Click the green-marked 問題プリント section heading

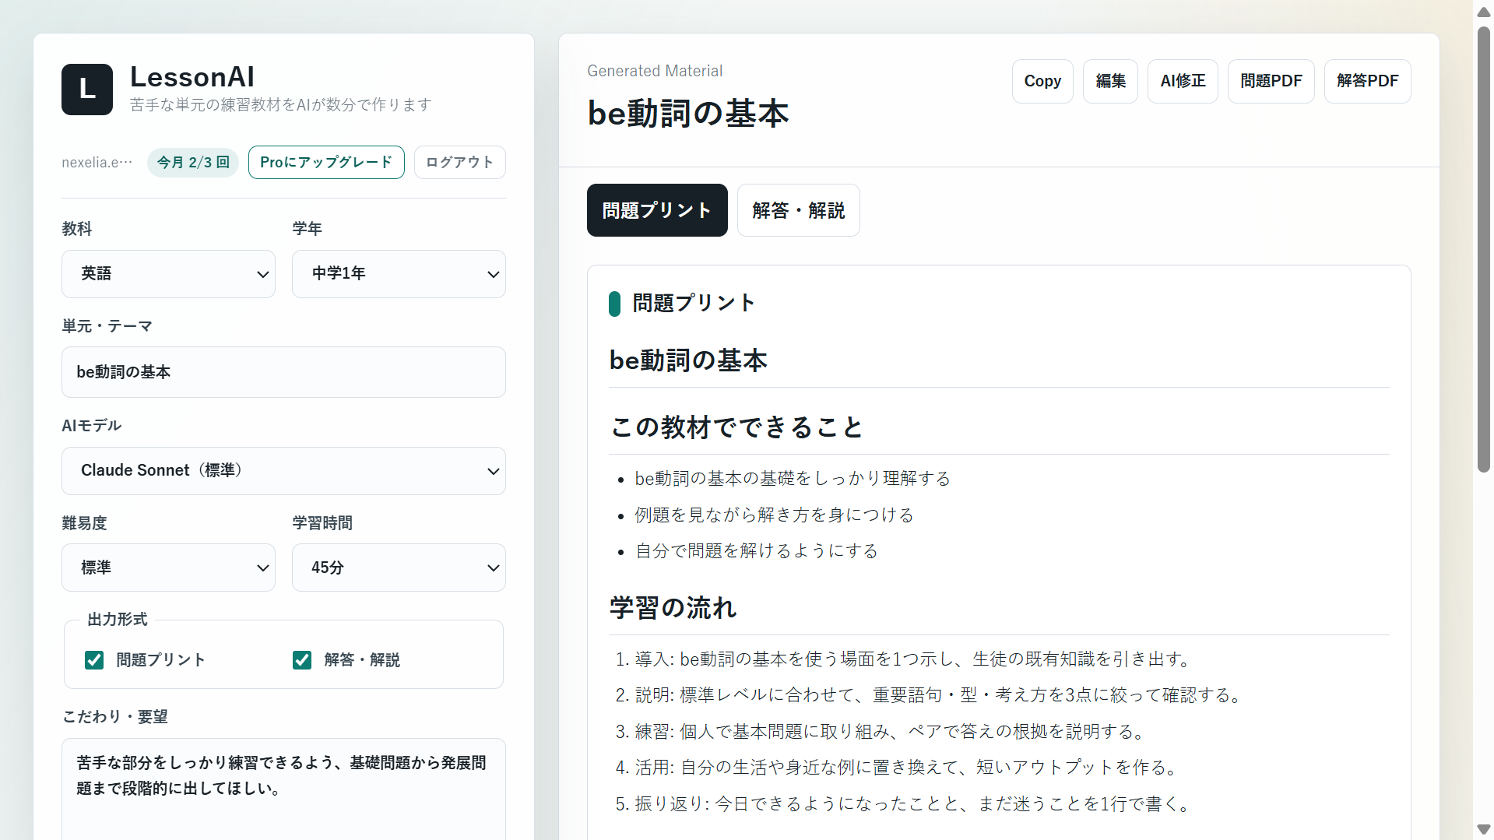tap(694, 303)
